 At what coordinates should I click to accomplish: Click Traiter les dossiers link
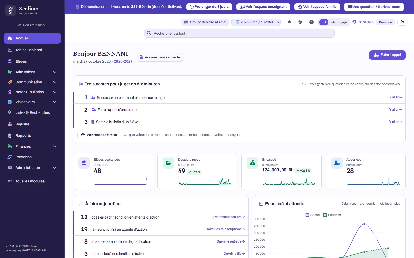229,217
